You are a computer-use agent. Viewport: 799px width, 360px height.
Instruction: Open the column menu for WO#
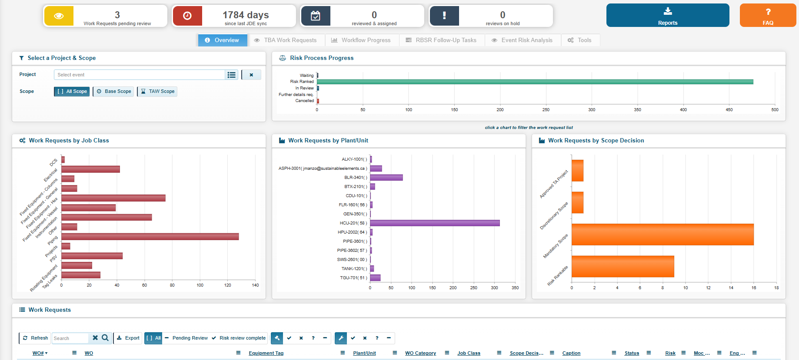74,353
